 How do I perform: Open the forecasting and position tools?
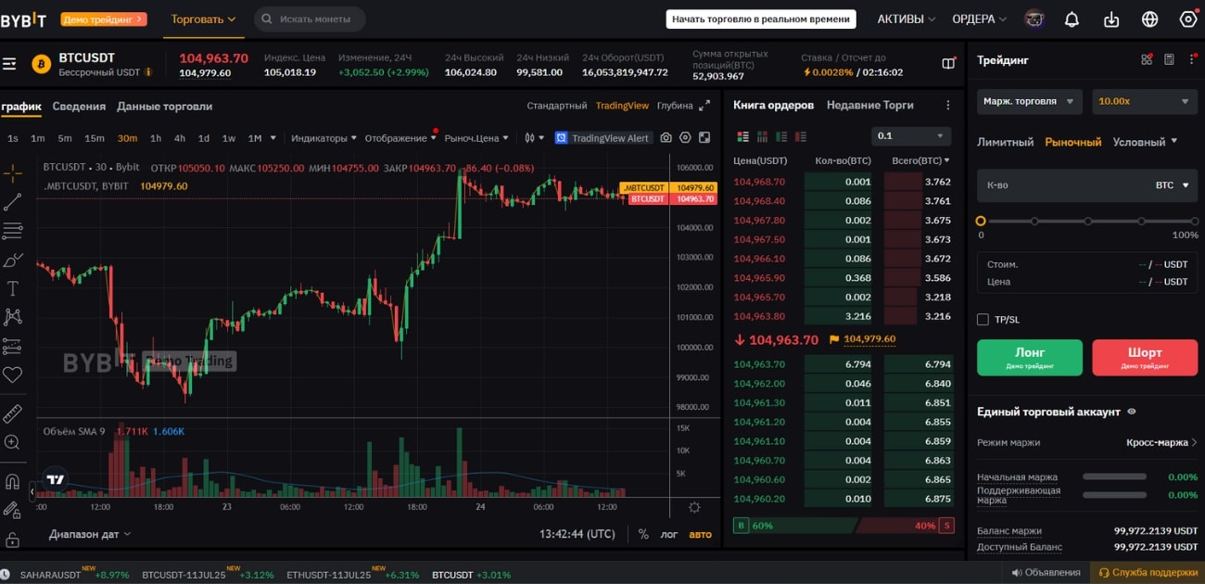pos(12,346)
